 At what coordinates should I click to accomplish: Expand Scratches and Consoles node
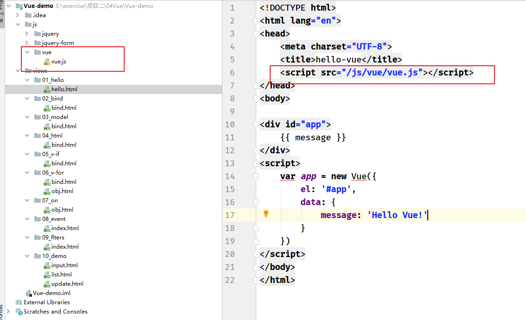coord(8,311)
